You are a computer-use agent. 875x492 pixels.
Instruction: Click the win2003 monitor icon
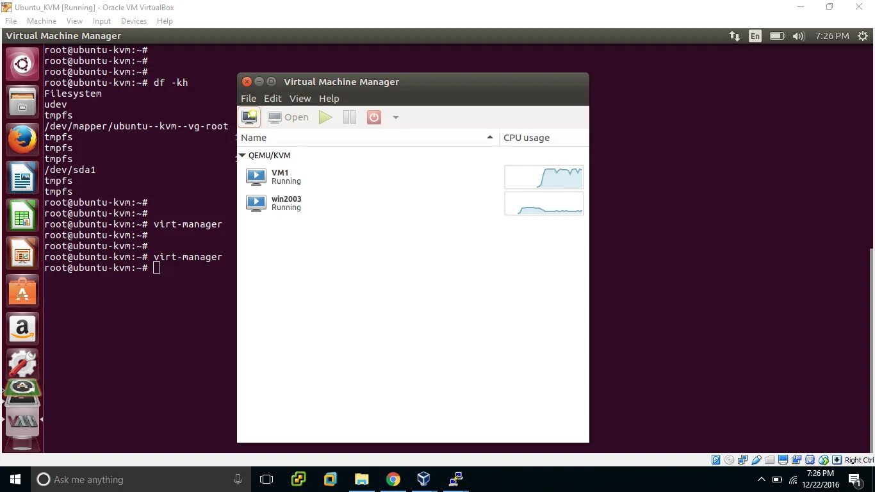(256, 203)
